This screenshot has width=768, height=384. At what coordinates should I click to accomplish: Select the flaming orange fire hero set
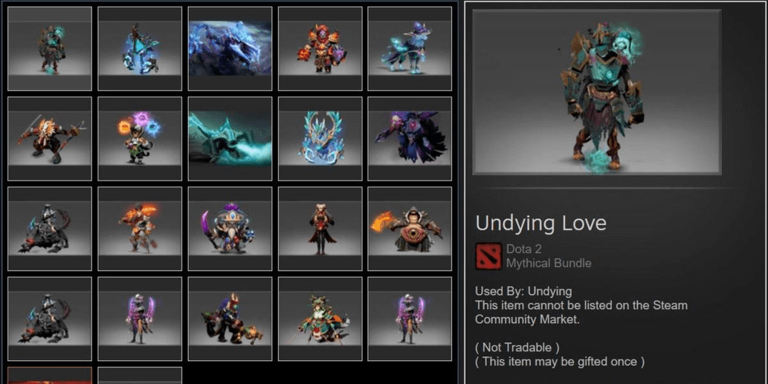tap(140, 229)
